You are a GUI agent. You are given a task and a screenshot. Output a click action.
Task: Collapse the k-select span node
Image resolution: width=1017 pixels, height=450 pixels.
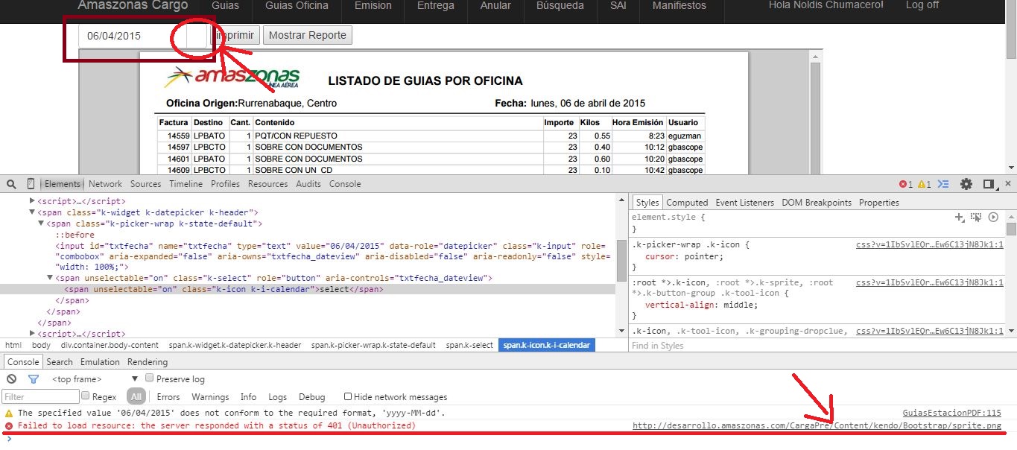50,278
